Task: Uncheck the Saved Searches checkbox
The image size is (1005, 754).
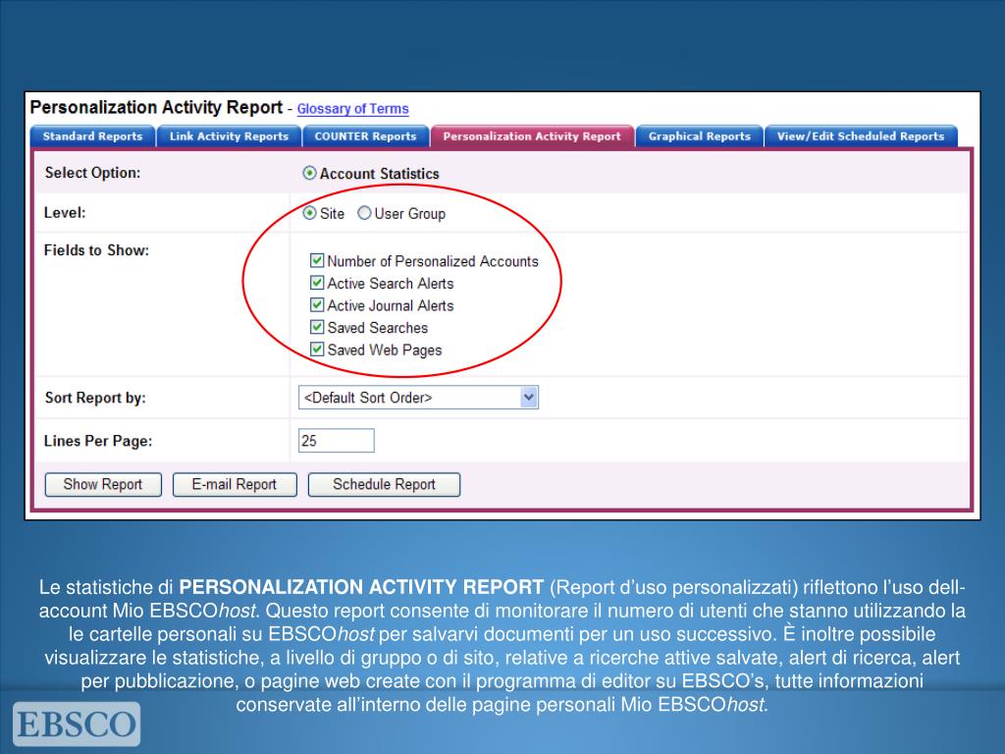Action: tap(317, 327)
